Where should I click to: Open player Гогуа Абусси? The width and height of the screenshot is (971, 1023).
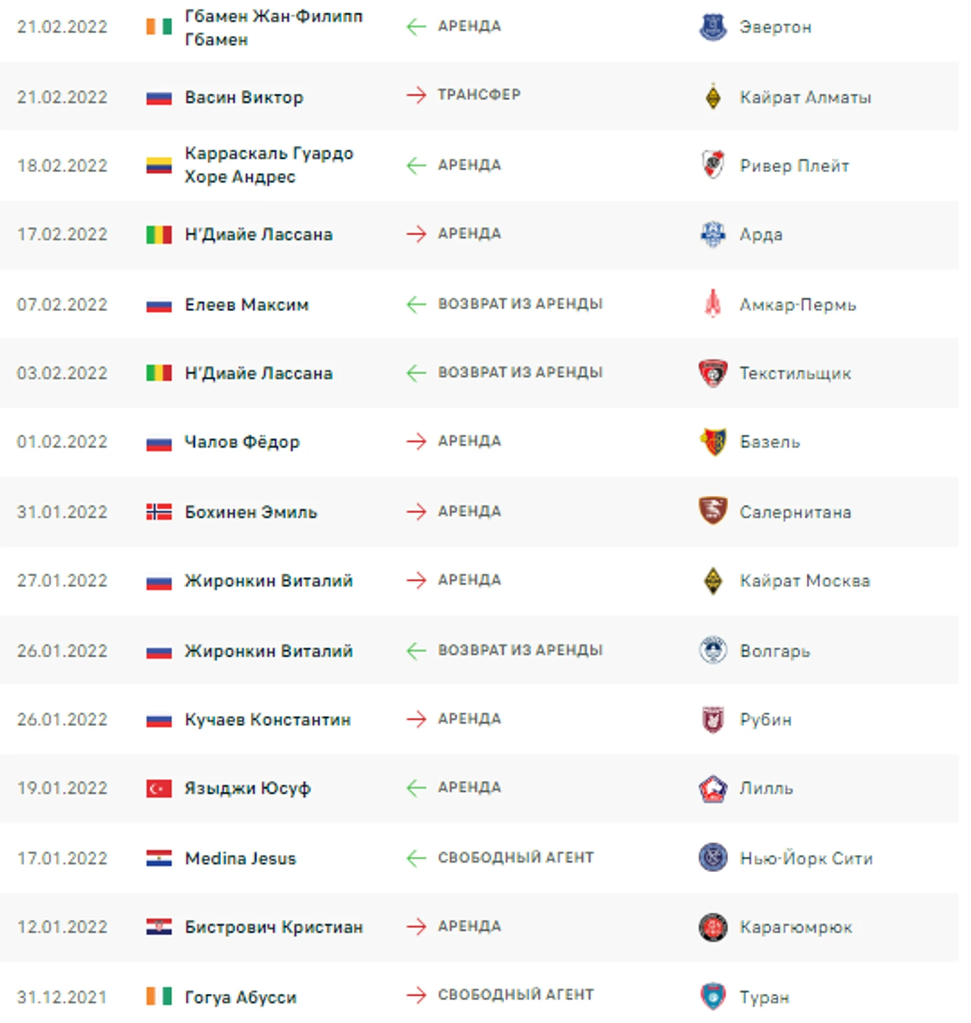tap(241, 997)
